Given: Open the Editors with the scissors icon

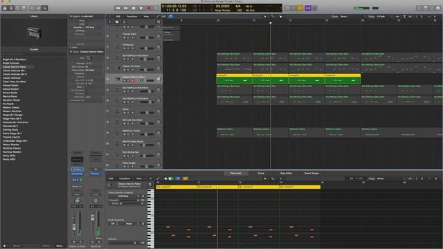Looking at the screenshot, I should 44,8.
